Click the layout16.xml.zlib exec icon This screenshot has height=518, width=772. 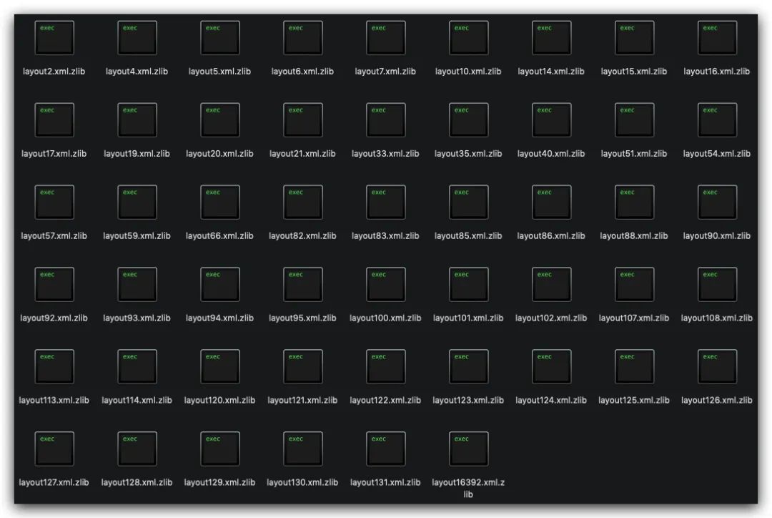pyautogui.click(x=717, y=38)
